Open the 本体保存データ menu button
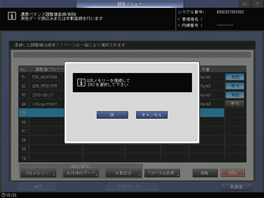Image resolution: width=264 pixels, height=198 pixels. 81,173
